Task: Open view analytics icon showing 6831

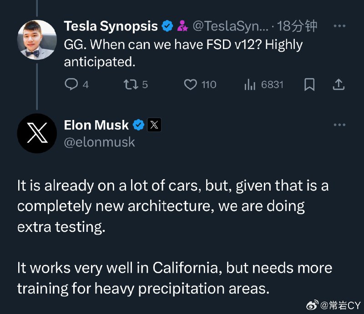Action: click(250, 84)
